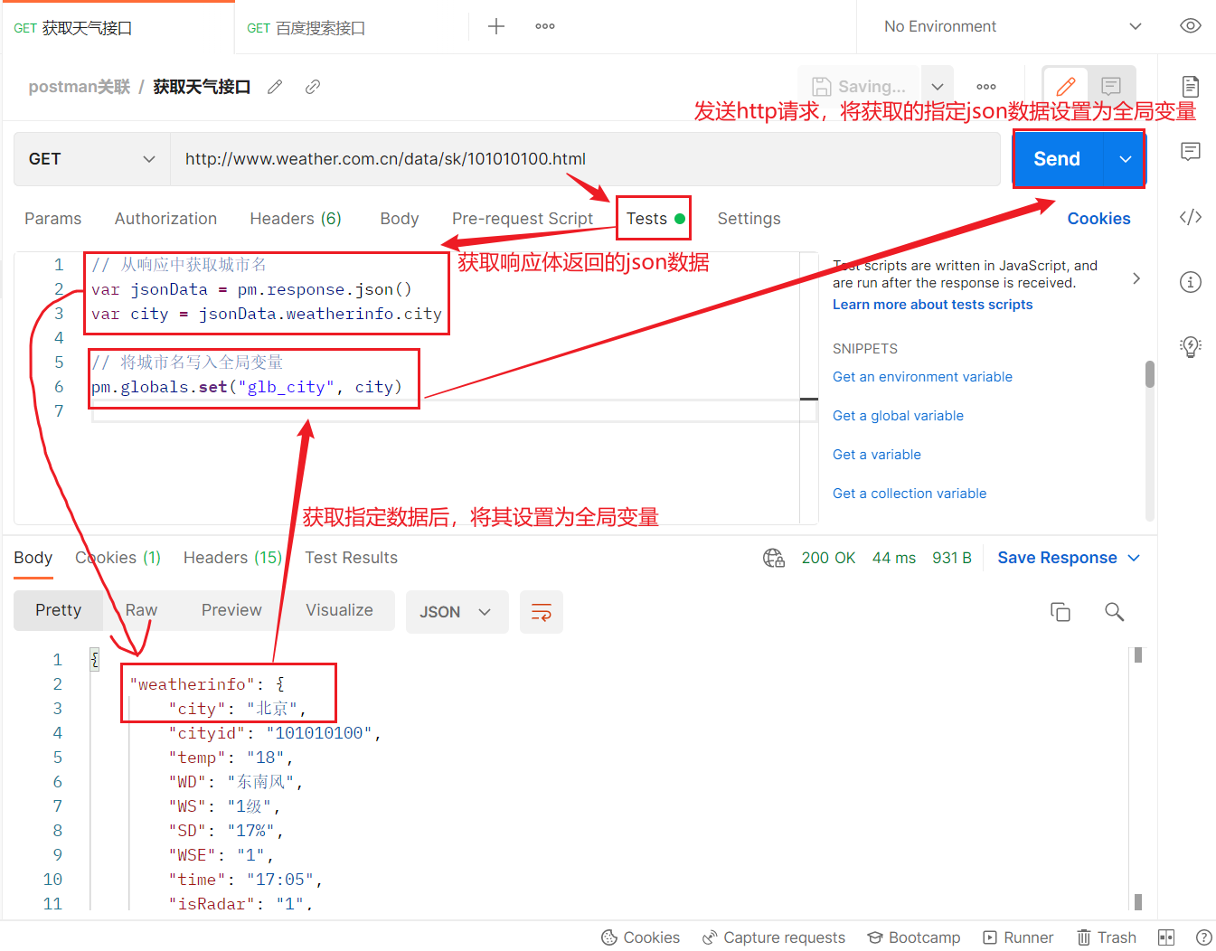Toggle two-pane layout icon in status bar

tap(1166, 937)
